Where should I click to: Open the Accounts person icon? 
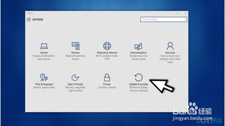170,46
